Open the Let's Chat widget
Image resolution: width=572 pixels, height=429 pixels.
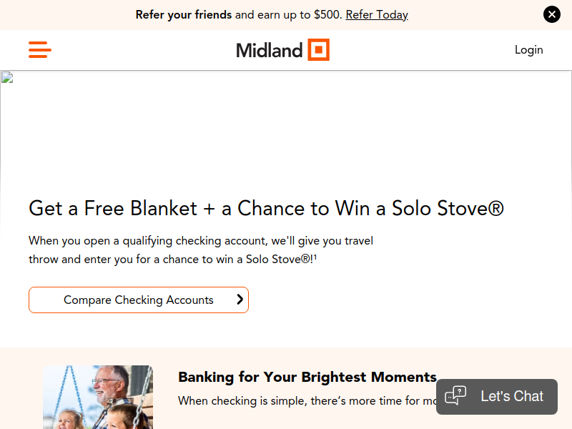click(511, 396)
